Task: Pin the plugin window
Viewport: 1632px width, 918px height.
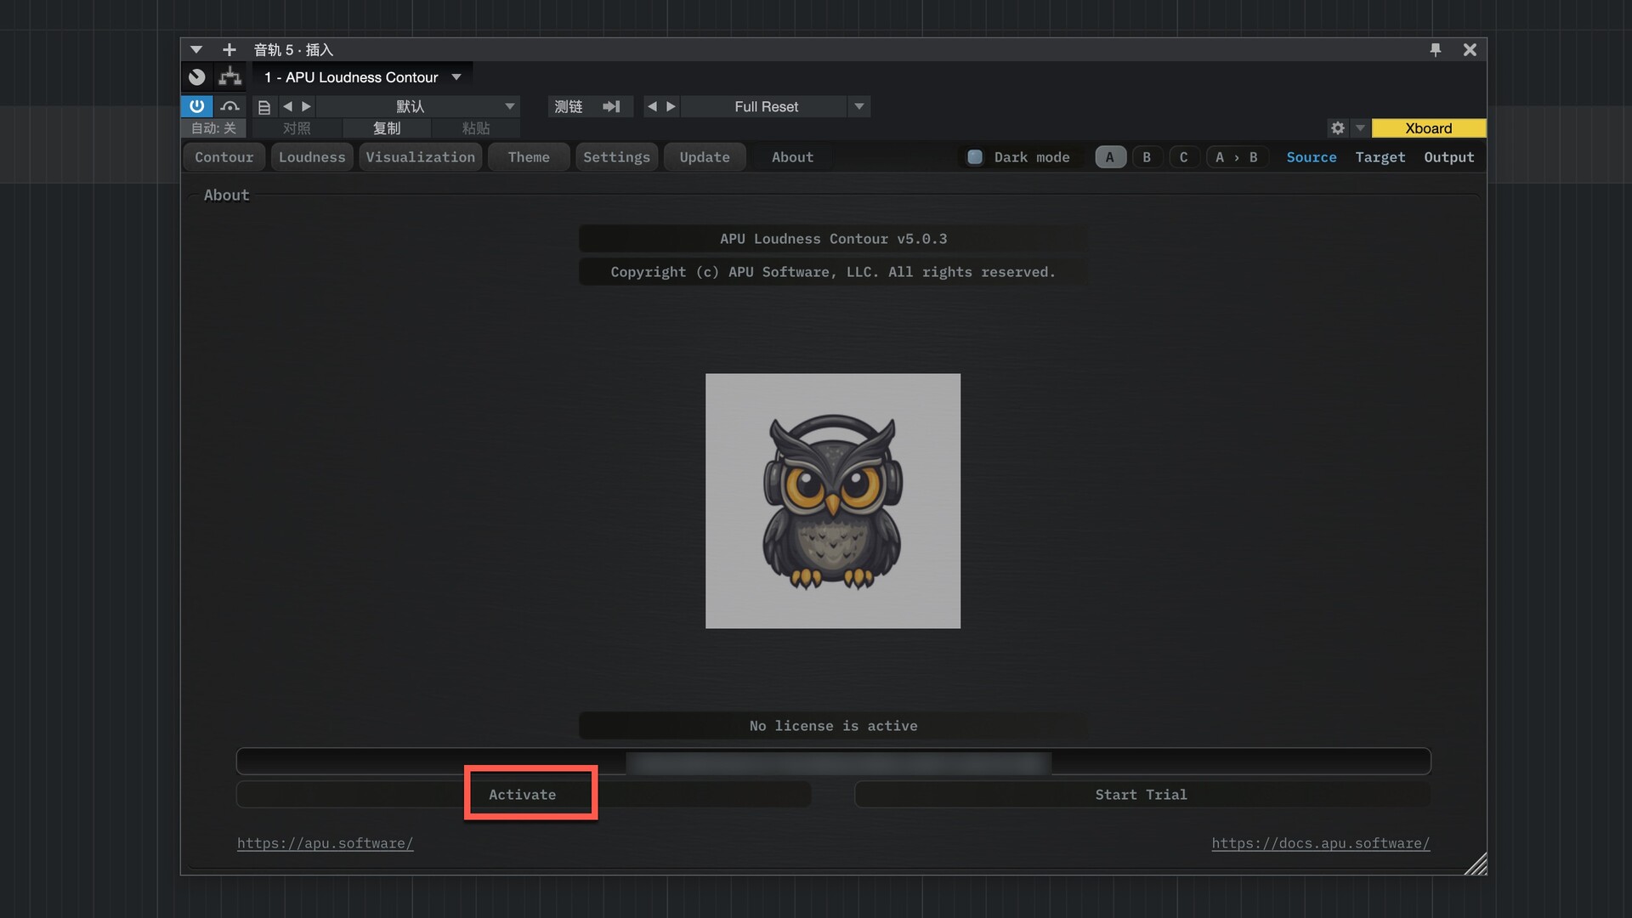Action: click(1436, 49)
